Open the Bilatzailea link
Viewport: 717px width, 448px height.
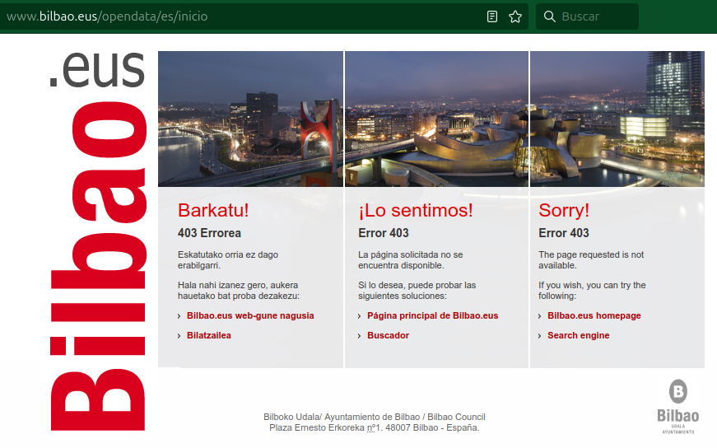(x=209, y=335)
